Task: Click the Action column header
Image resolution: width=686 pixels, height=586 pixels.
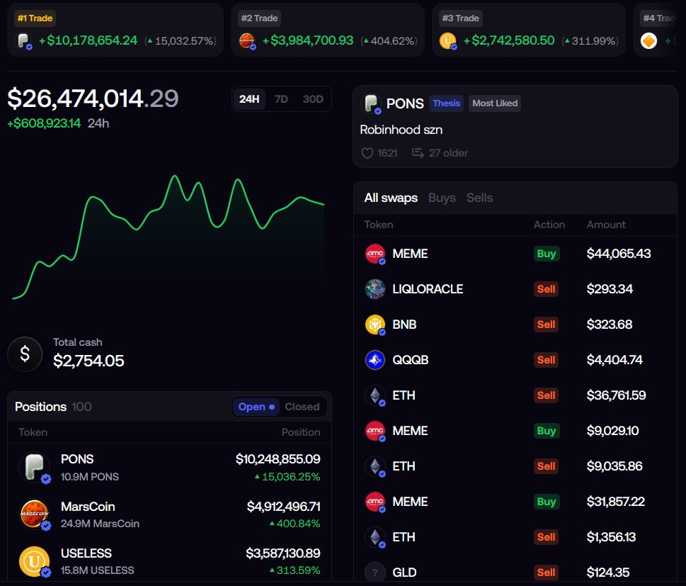Action: [x=549, y=225]
